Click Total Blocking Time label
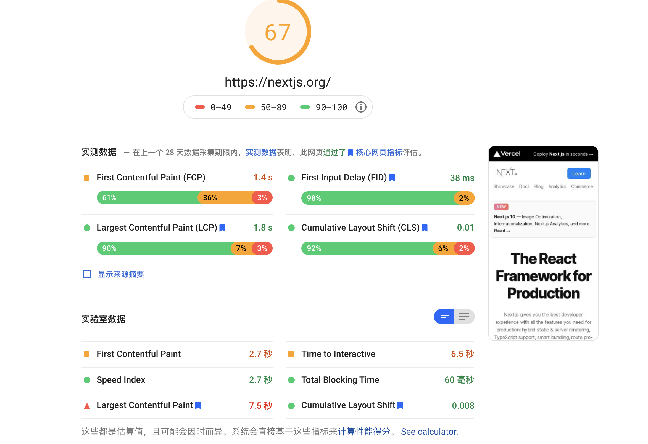Screen dimensions: 648x444 [x=340, y=380]
